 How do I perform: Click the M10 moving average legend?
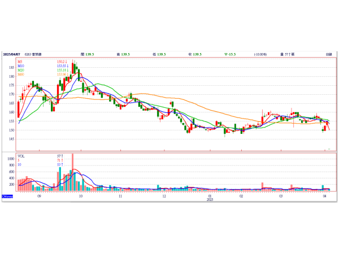(x=21, y=65)
